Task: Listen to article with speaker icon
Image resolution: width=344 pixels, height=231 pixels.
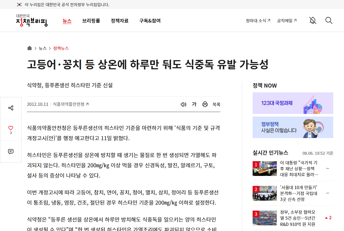Action: [184, 104]
